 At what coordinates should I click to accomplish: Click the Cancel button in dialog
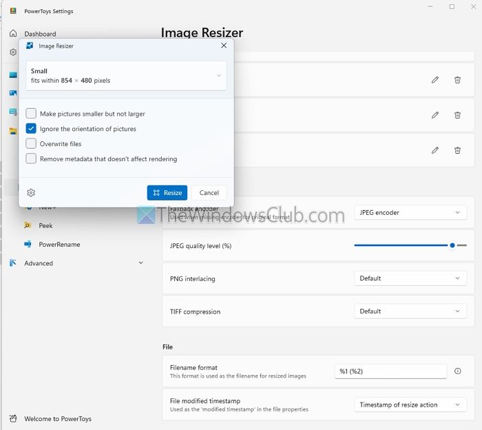coord(209,193)
